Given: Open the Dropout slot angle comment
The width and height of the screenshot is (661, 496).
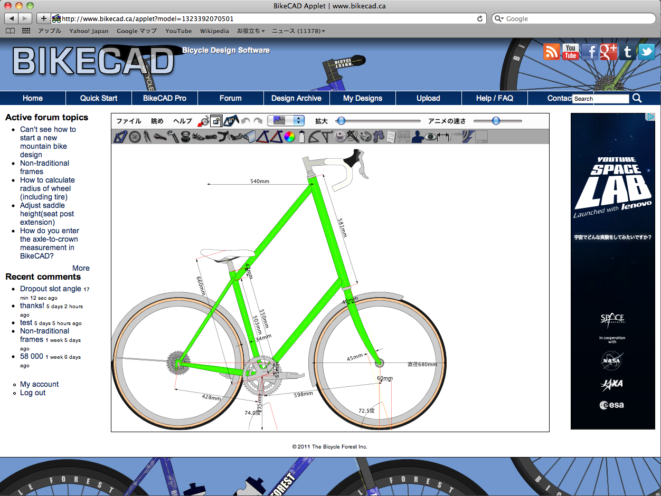Looking at the screenshot, I should [x=51, y=289].
